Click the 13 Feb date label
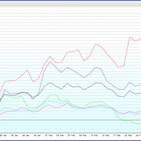This screenshot has height=141, width=141. coord(94,135)
